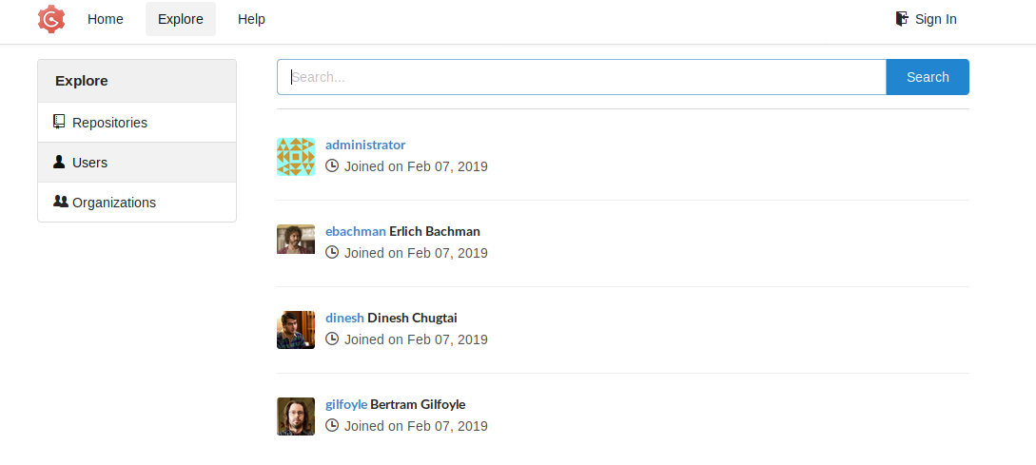Focus the Search input field
Screen dimensions: 1036x465
pos(581,77)
